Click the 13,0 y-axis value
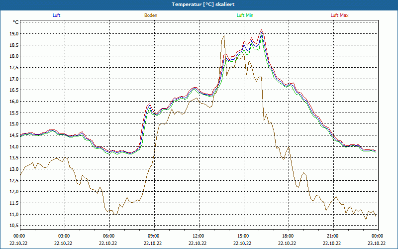398x249 pixels. [x=14, y=169]
